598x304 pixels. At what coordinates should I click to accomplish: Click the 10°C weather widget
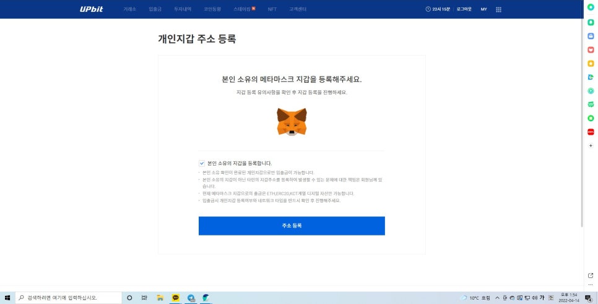475,298
